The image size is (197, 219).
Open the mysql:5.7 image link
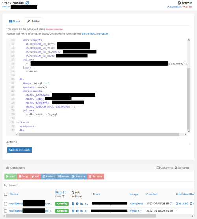point(136,211)
